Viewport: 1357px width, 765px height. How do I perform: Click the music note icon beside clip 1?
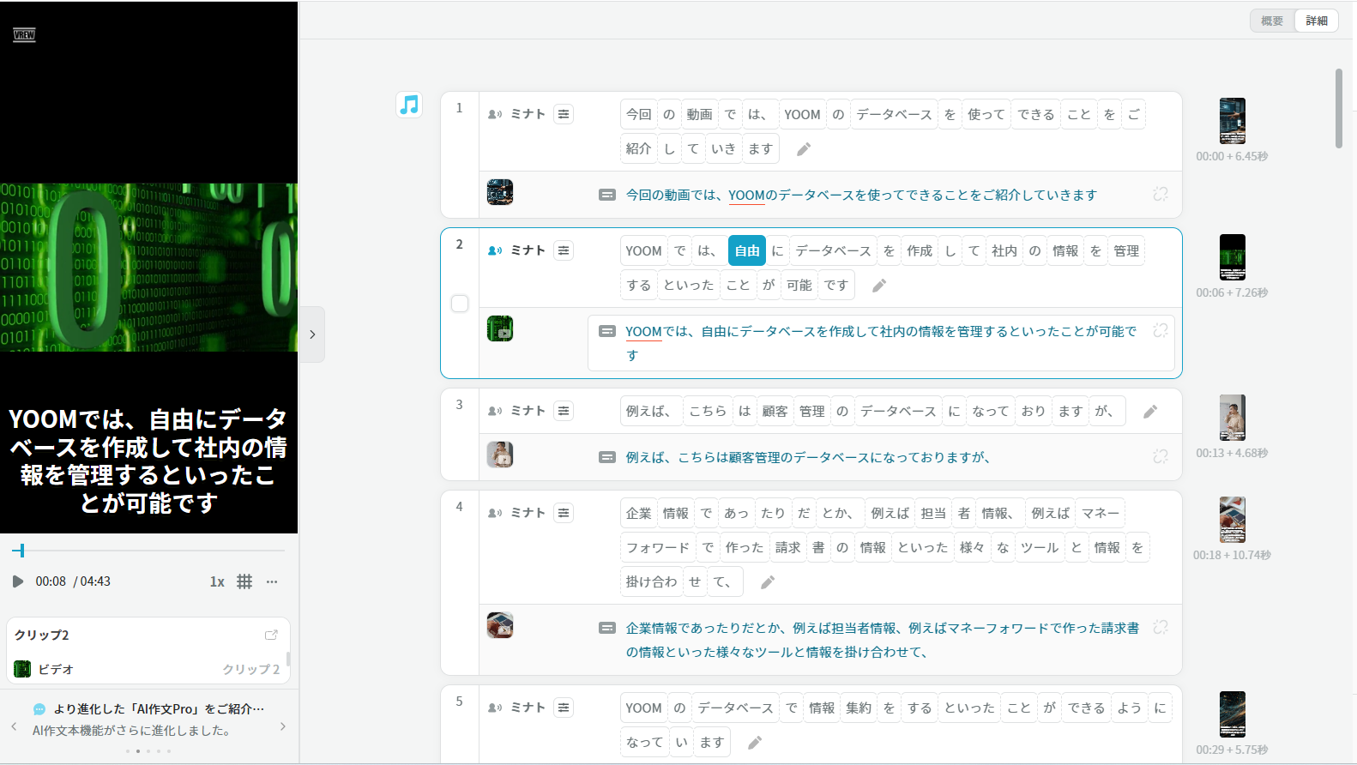[409, 105]
